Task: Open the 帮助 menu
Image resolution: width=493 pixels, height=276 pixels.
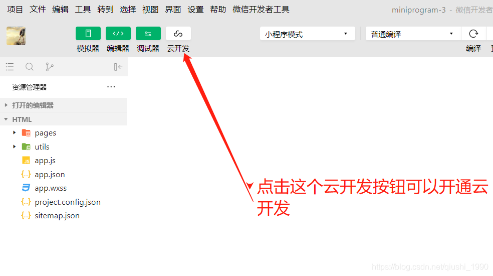Action: (218, 10)
